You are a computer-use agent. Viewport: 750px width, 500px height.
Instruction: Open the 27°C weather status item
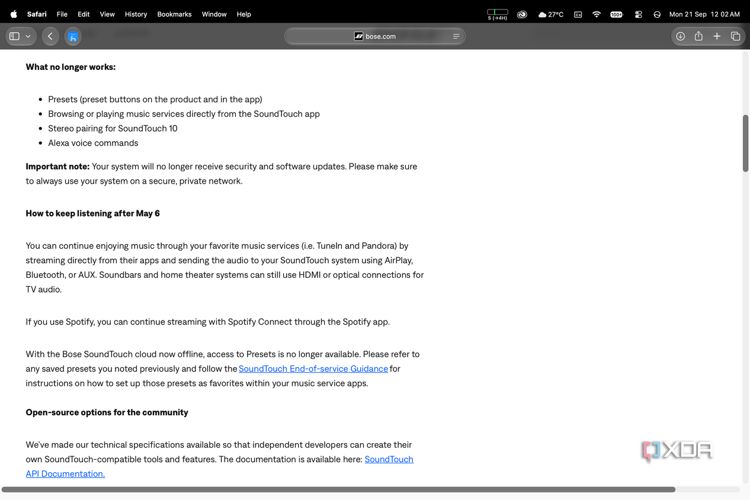click(x=550, y=14)
